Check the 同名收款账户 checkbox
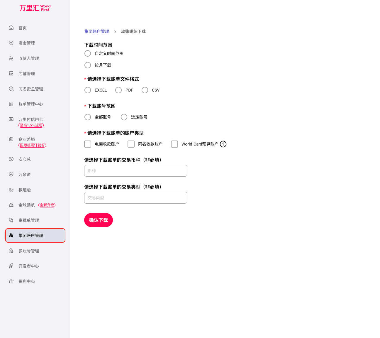 point(131,144)
